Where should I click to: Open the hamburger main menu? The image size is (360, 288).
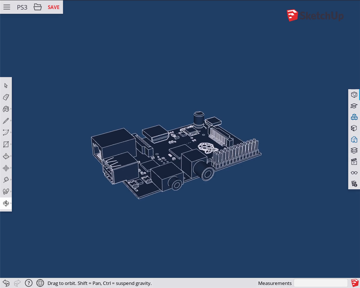7,7
